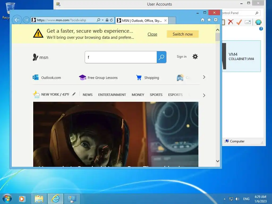Click Computer in User Accounts status bar
The width and height of the screenshot is (272, 204).
pyautogui.click(x=235, y=141)
